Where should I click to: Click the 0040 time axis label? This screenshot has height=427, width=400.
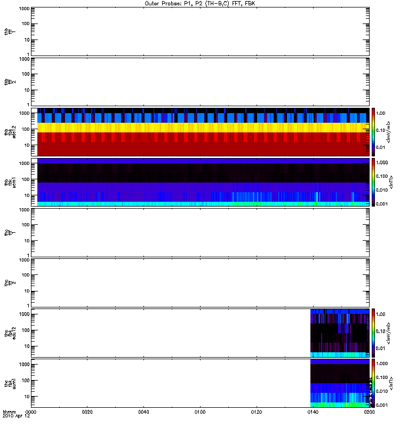pos(143,412)
